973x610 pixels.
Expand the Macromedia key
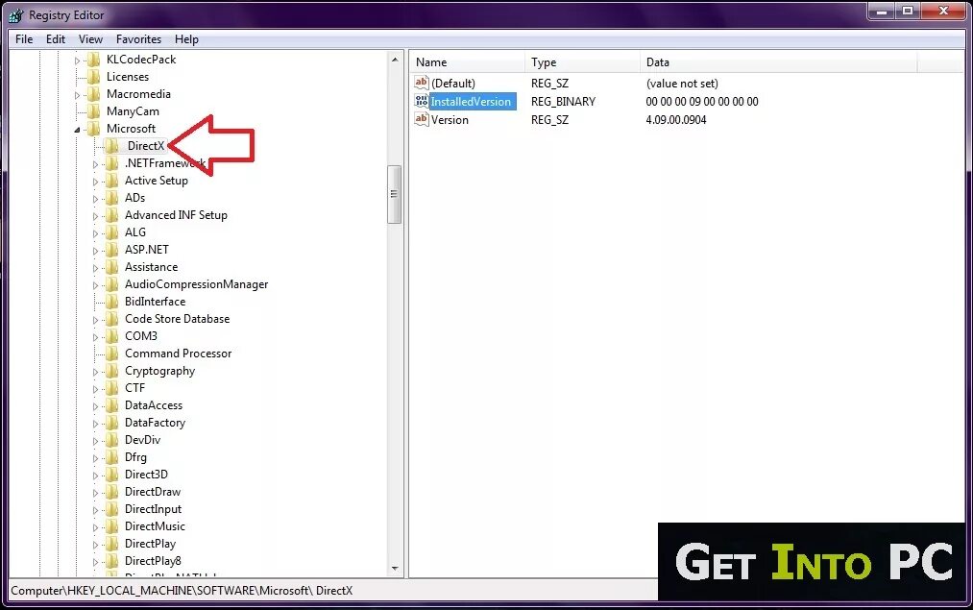tap(77, 95)
